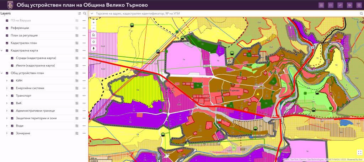Open the basemap gallery grid icon
This screenshot has height=162, width=364.
pos(321,5)
